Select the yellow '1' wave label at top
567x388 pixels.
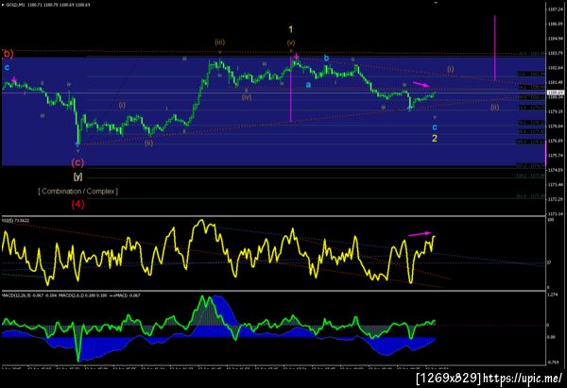point(290,29)
